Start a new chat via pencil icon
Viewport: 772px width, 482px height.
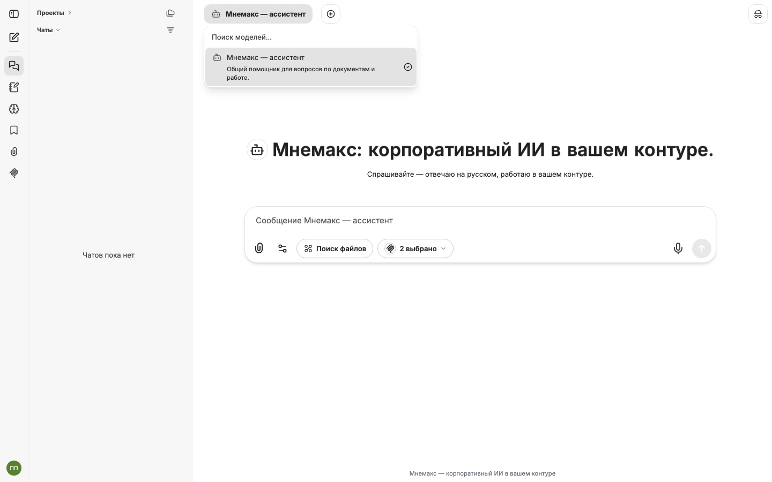(14, 37)
